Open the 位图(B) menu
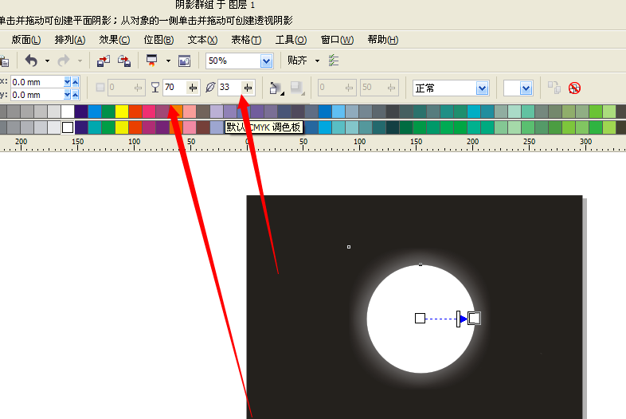Image resolution: width=626 pixels, height=419 pixels. 159,40
